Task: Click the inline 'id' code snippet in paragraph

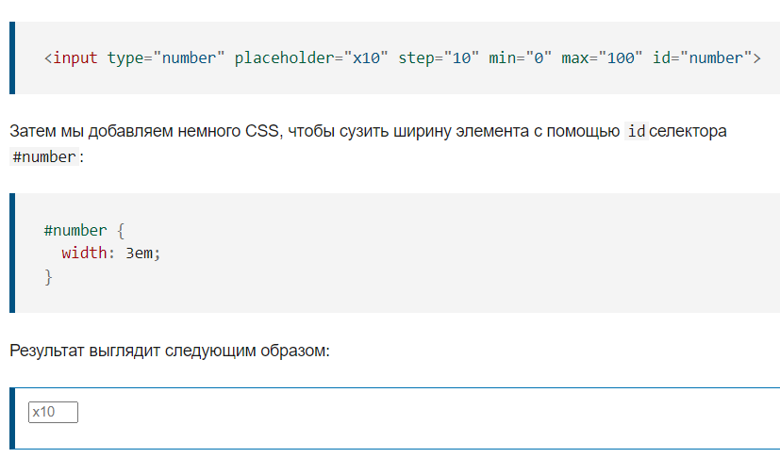Action: tap(637, 131)
